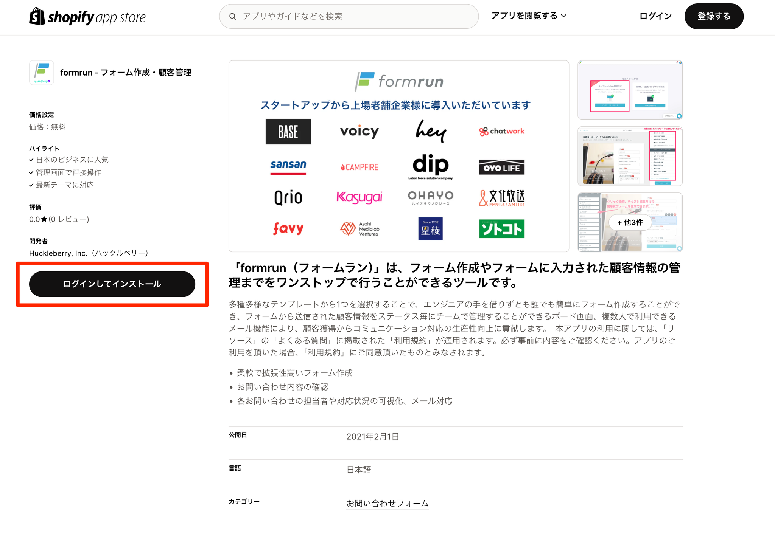Focus the app search input field

(356, 16)
